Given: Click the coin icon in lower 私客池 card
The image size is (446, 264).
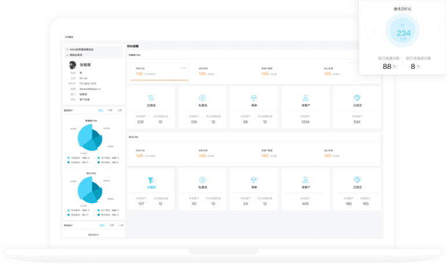Looking at the screenshot, I should 202,180.
